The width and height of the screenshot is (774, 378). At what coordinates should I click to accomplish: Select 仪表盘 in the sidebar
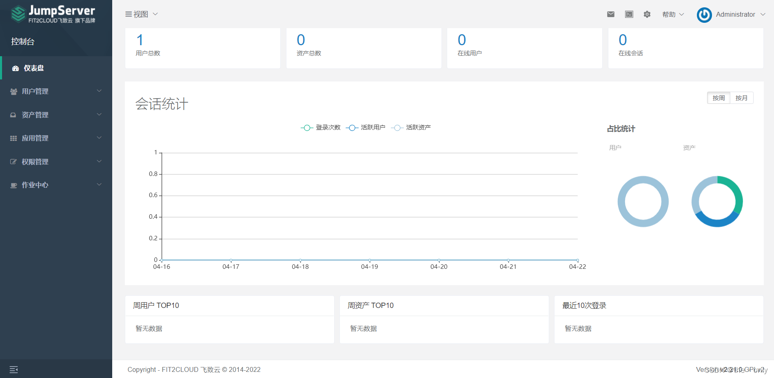[x=56, y=68]
